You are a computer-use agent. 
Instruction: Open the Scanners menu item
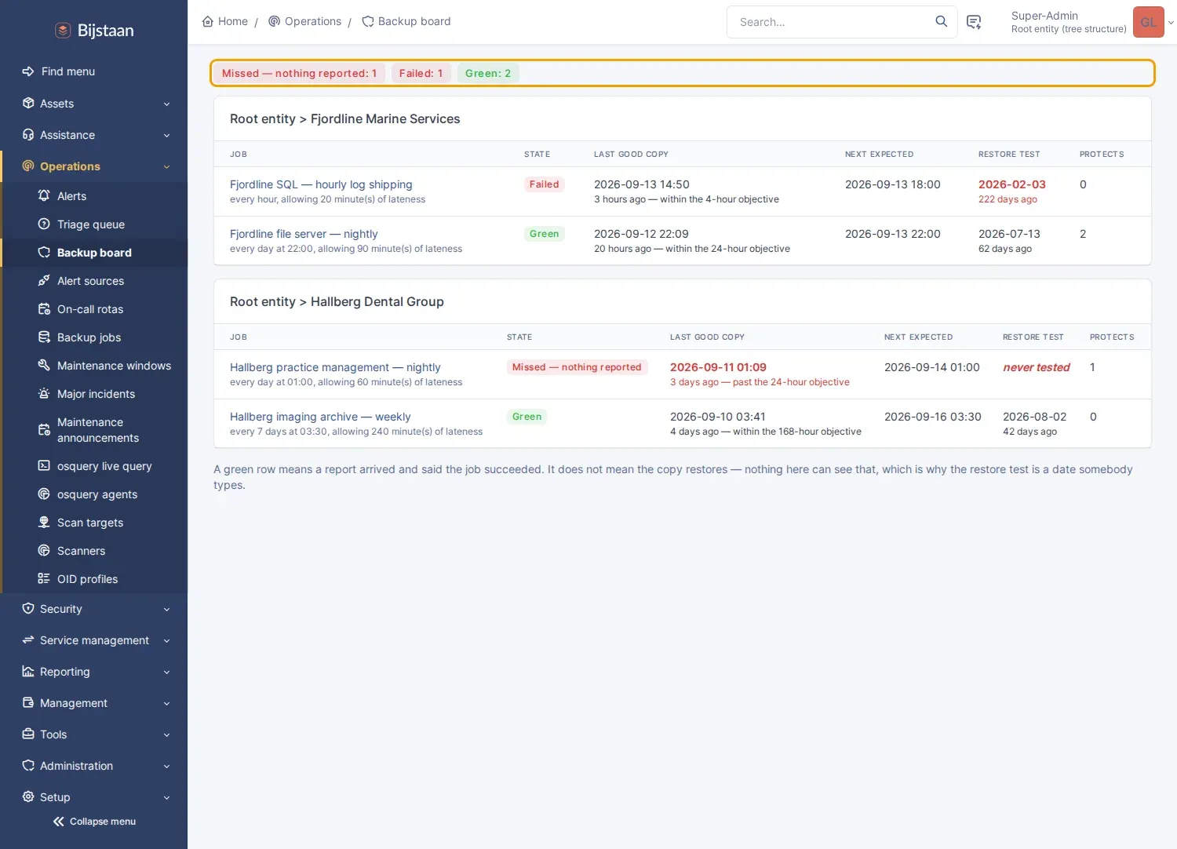point(94,551)
